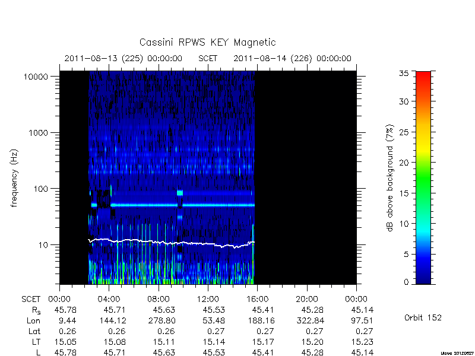The width and height of the screenshot is (475, 356).
Task: Click the color scale gradient bar
Action: (423, 177)
